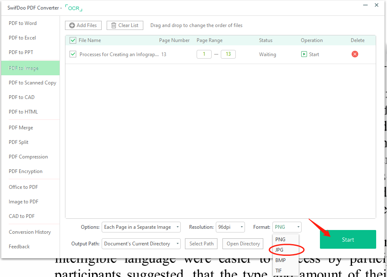Click the Add Files button

(x=83, y=25)
